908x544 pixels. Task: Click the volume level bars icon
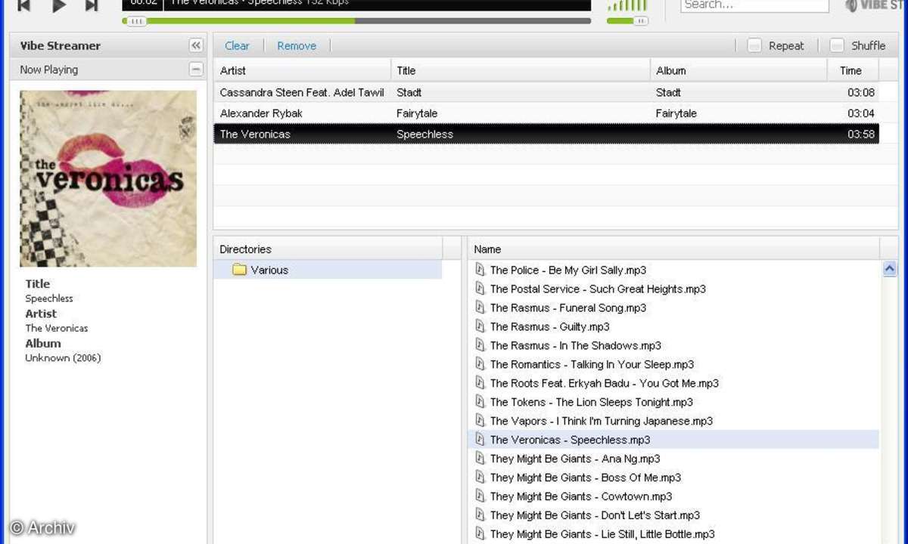point(627,6)
